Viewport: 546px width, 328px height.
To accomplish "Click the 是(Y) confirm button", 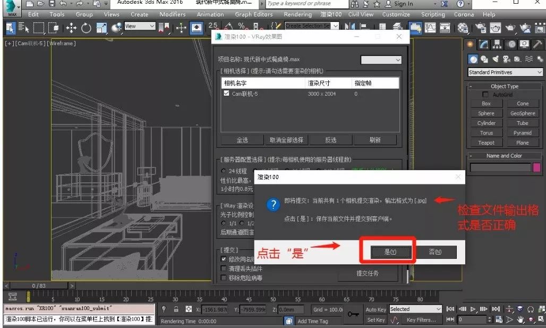I will pos(390,251).
